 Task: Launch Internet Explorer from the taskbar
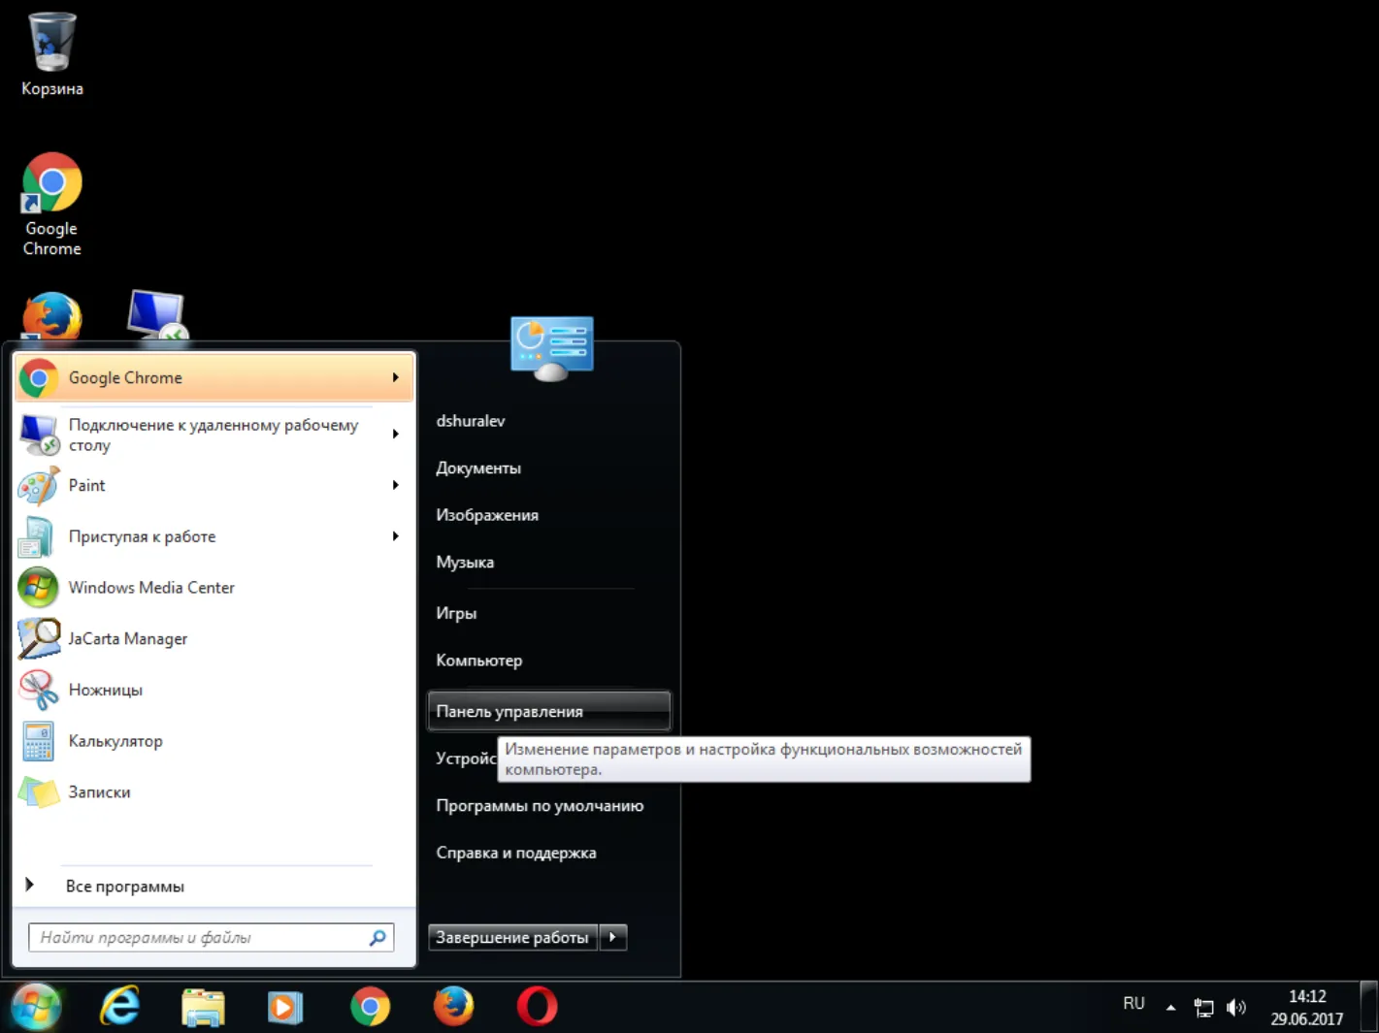pyautogui.click(x=120, y=1007)
